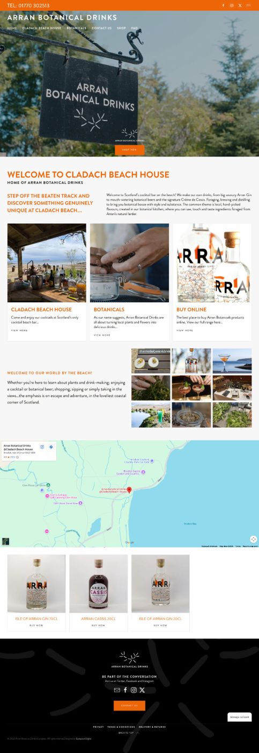
Task: Switch the map satellite layer thumbnail
Action: click(5, 541)
